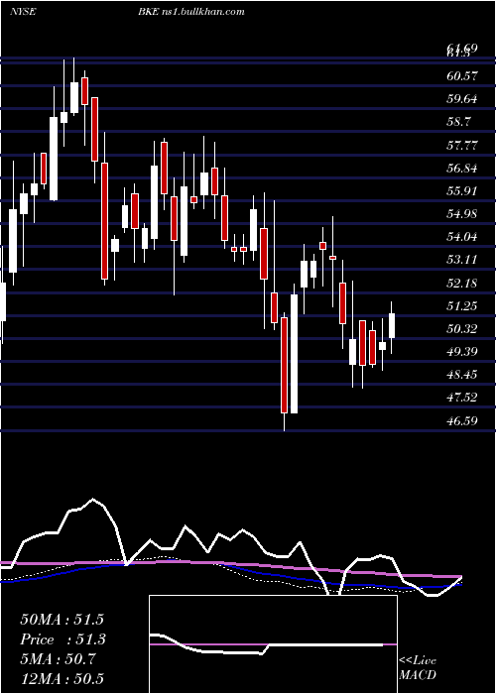Click the 47.52 price axis label
Screen dimensions: 496x694
coord(462,398)
